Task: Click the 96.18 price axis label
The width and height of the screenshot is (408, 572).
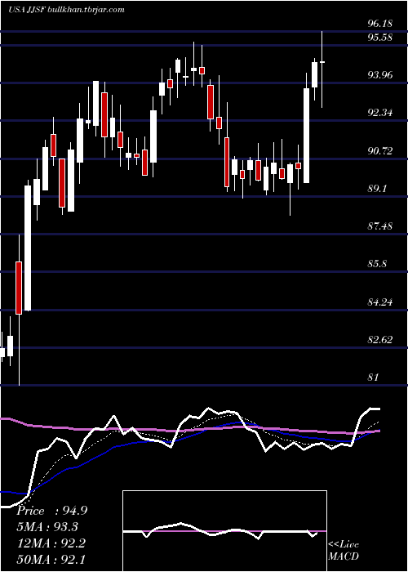Action: click(380, 24)
